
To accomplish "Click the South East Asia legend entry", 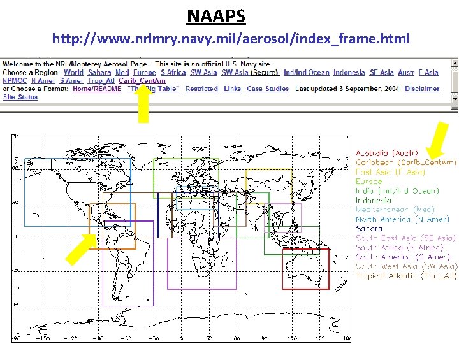I will [x=405, y=238].
